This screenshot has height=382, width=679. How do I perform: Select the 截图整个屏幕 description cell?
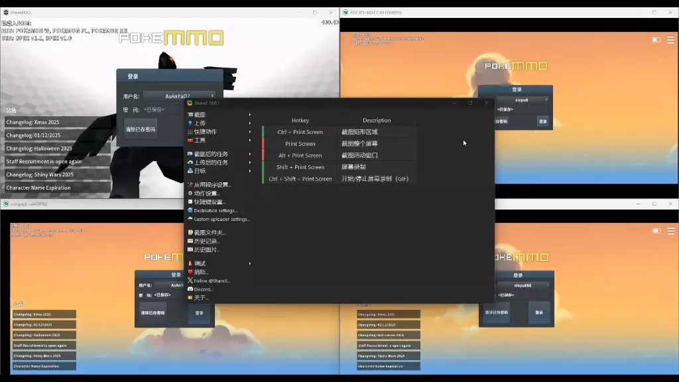point(377,144)
